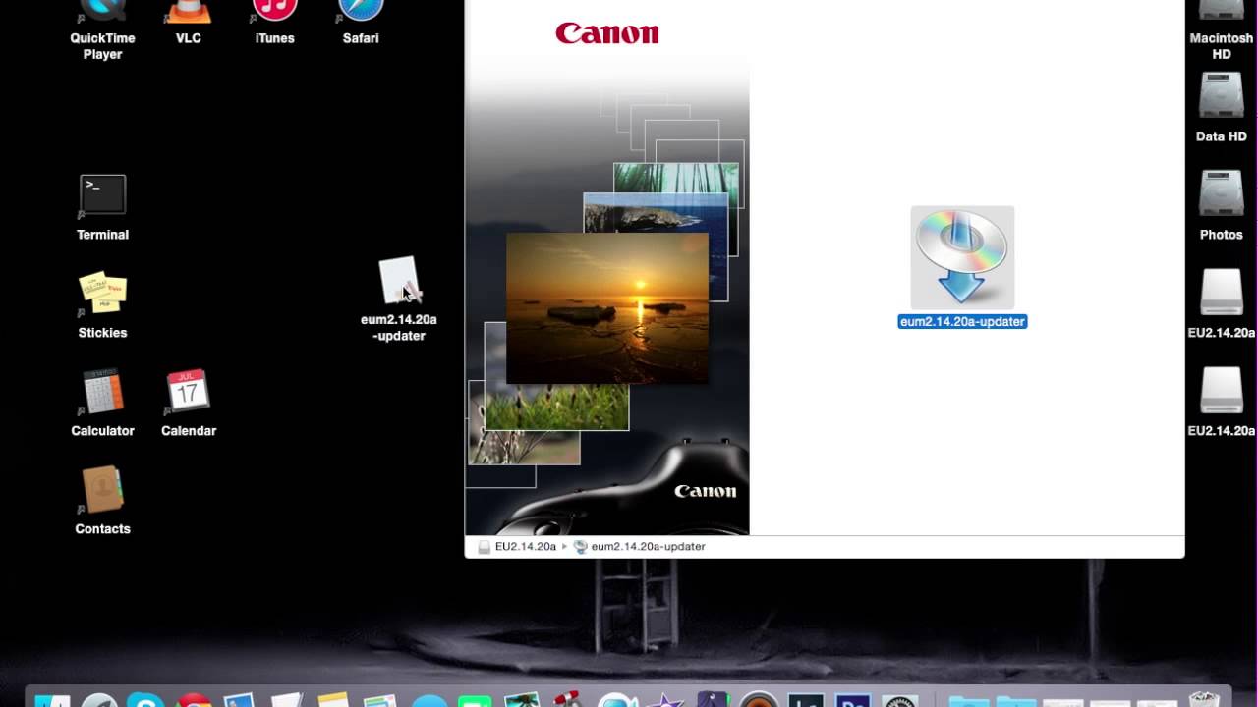Click the highlighted eum2.14.20a-updater file name label
The width and height of the screenshot is (1258, 707).
(962, 322)
